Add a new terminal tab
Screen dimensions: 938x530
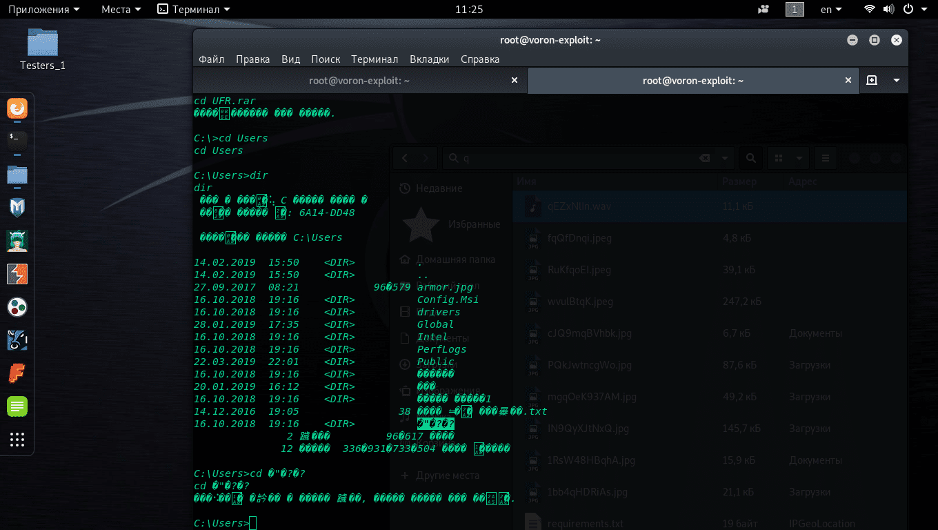click(872, 80)
